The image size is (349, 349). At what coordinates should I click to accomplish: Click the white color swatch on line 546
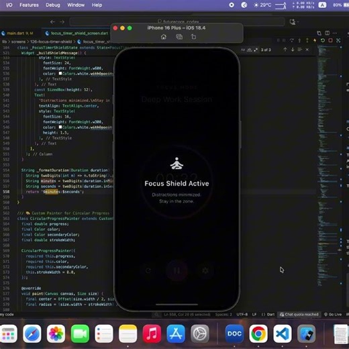(60, 127)
